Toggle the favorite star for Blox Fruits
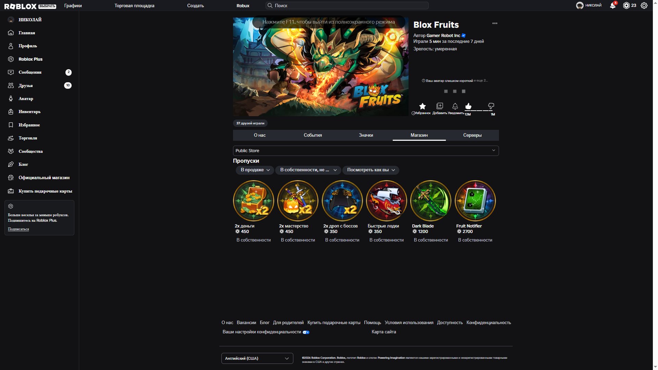 (x=422, y=106)
